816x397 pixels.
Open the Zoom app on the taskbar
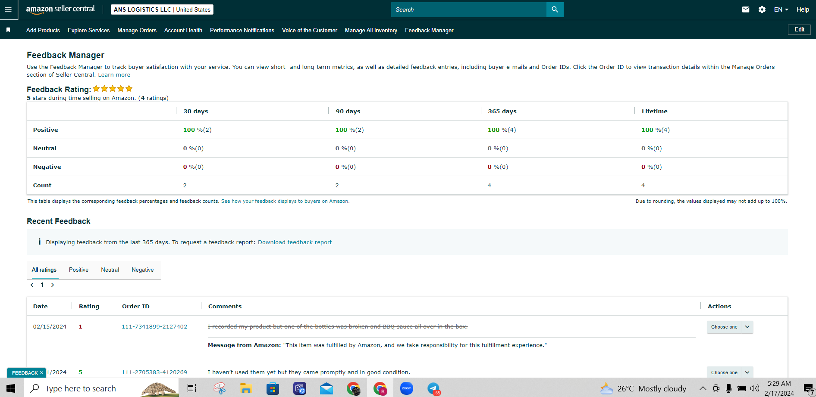tap(407, 388)
